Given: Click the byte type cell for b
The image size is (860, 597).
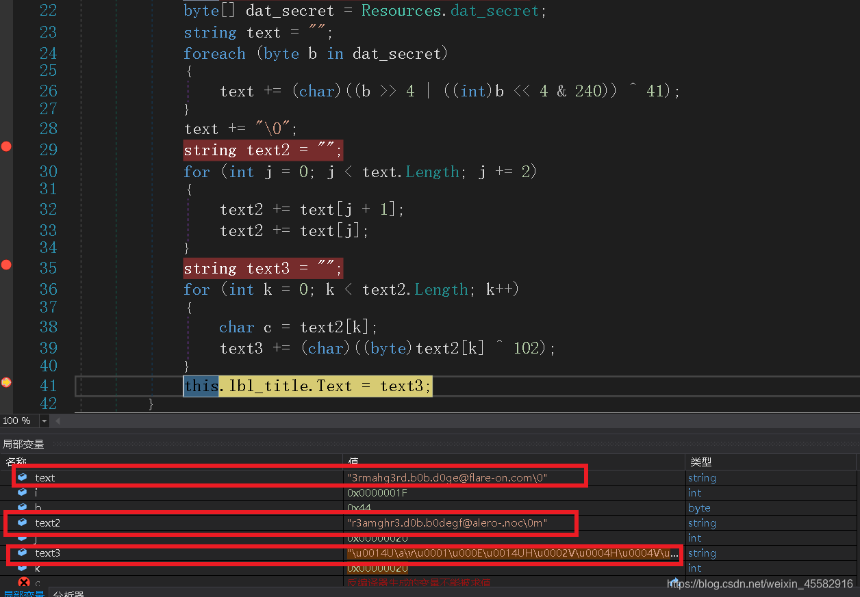Looking at the screenshot, I should coord(699,507).
